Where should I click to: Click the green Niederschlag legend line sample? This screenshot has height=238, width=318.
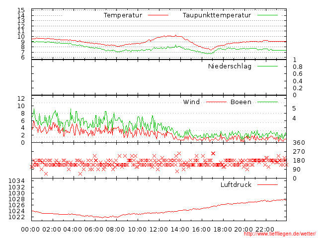click(267, 66)
